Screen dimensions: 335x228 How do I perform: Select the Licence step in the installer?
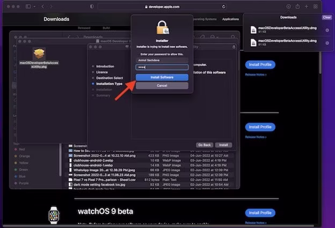102,72
